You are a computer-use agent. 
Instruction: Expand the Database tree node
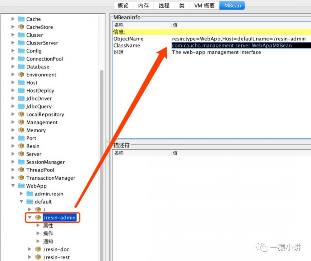point(13,66)
